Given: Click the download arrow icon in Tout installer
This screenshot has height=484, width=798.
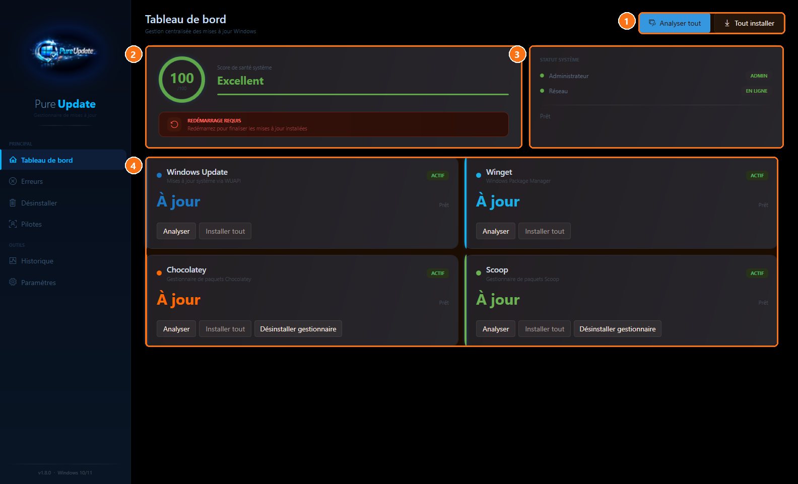Looking at the screenshot, I should [727, 23].
